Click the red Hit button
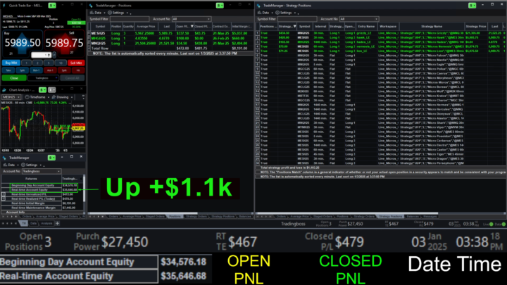 click(78, 70)
